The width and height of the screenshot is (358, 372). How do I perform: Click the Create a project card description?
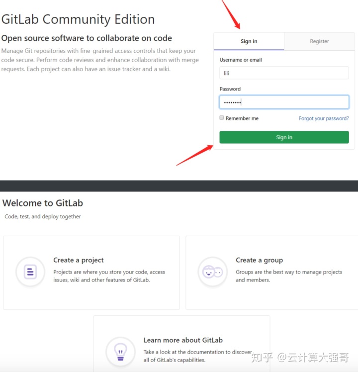[109, 276]
